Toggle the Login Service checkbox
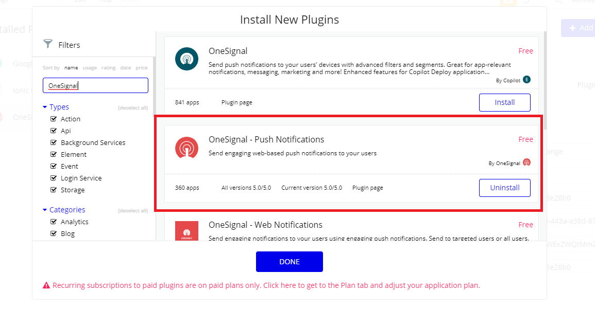 point(54,178)
